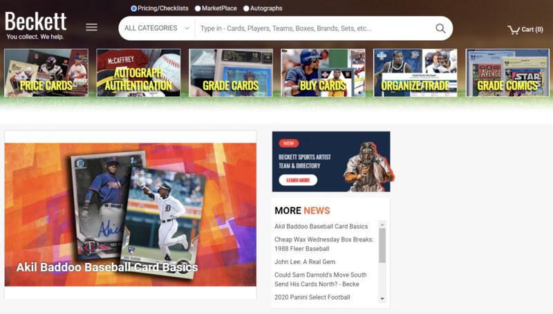Open the hamburger navigation menu
Image resolution: width=553 pixels, height=314 pixels.
pos(91,27)
